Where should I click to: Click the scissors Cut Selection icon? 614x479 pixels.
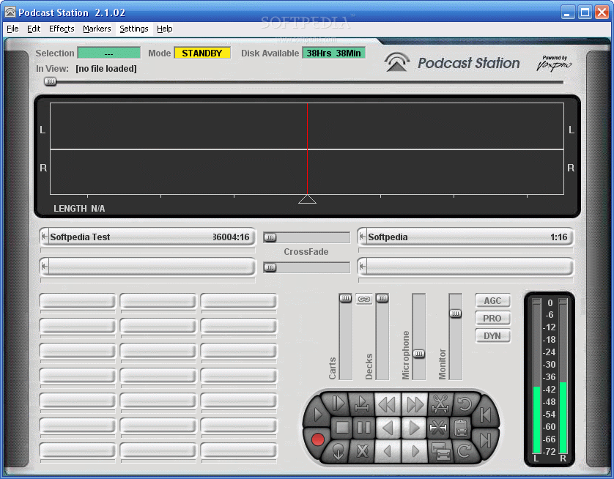point(440,404)
